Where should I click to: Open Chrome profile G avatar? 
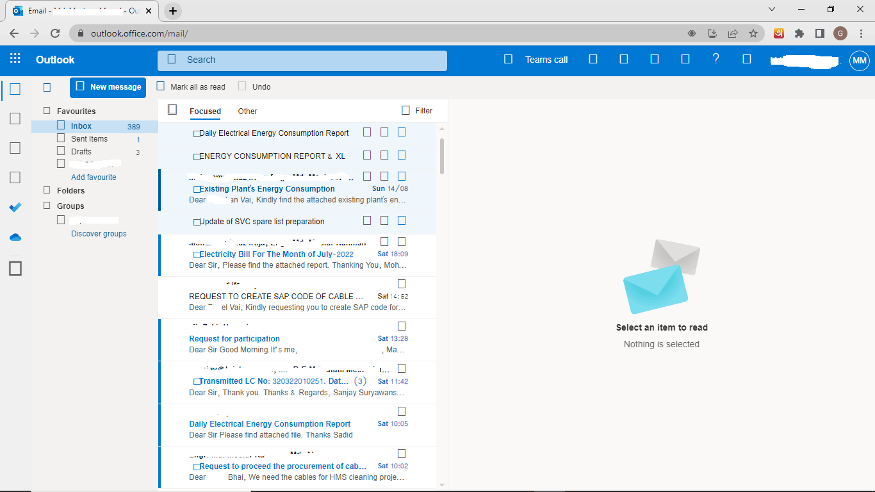click(840, 33)
